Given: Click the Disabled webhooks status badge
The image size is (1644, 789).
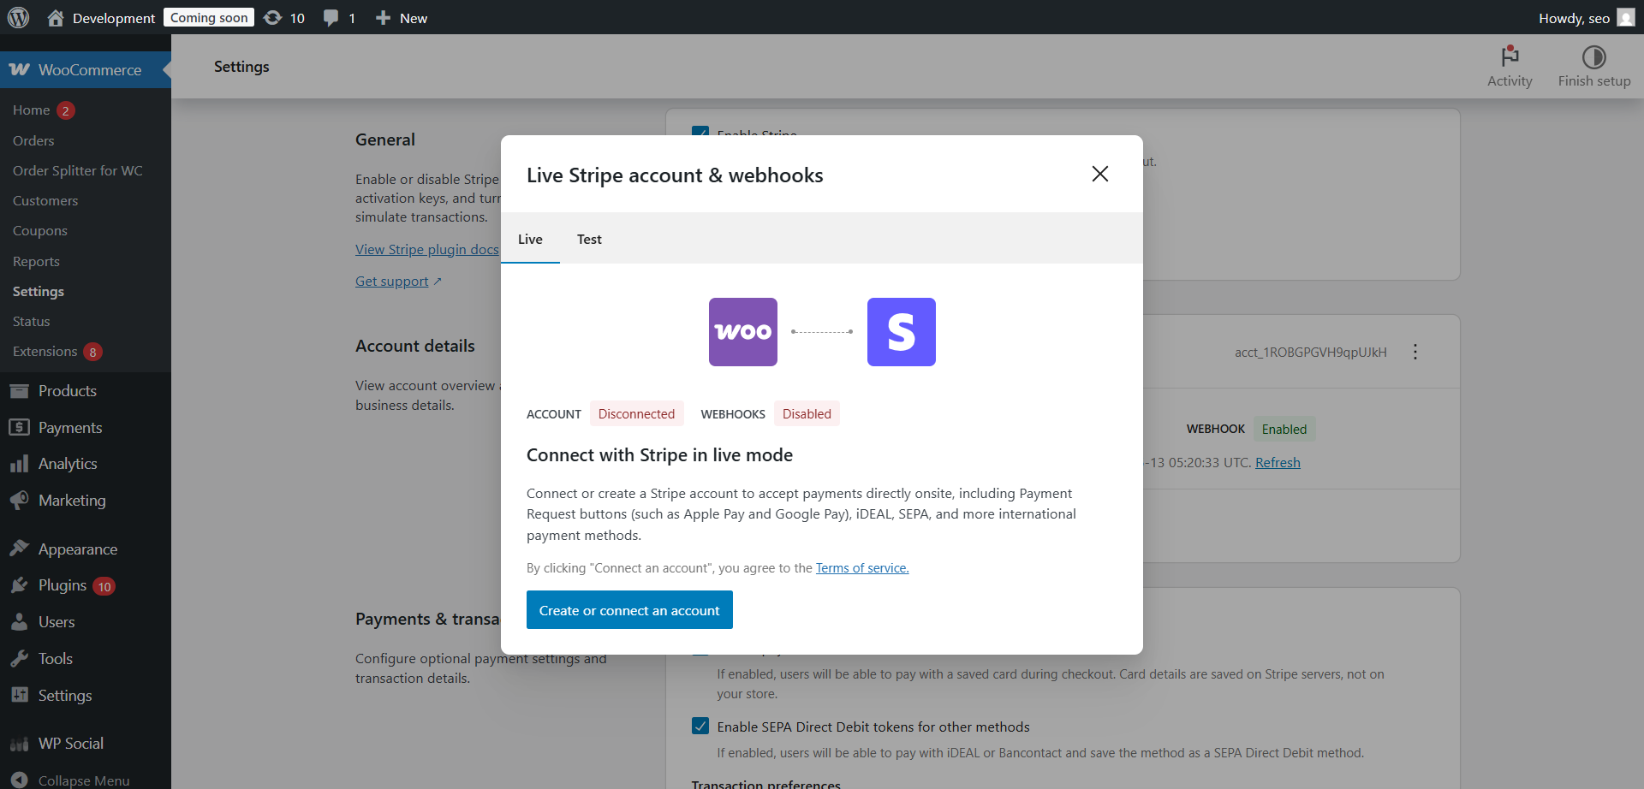Looking at the screenshot, I should click(807, 413).
